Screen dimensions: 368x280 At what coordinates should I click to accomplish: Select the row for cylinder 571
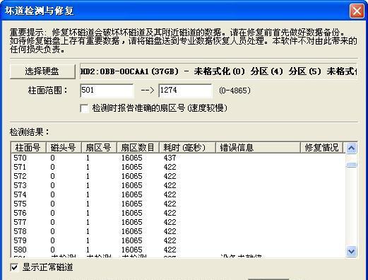pyautogui.click(x=178, y=167)
